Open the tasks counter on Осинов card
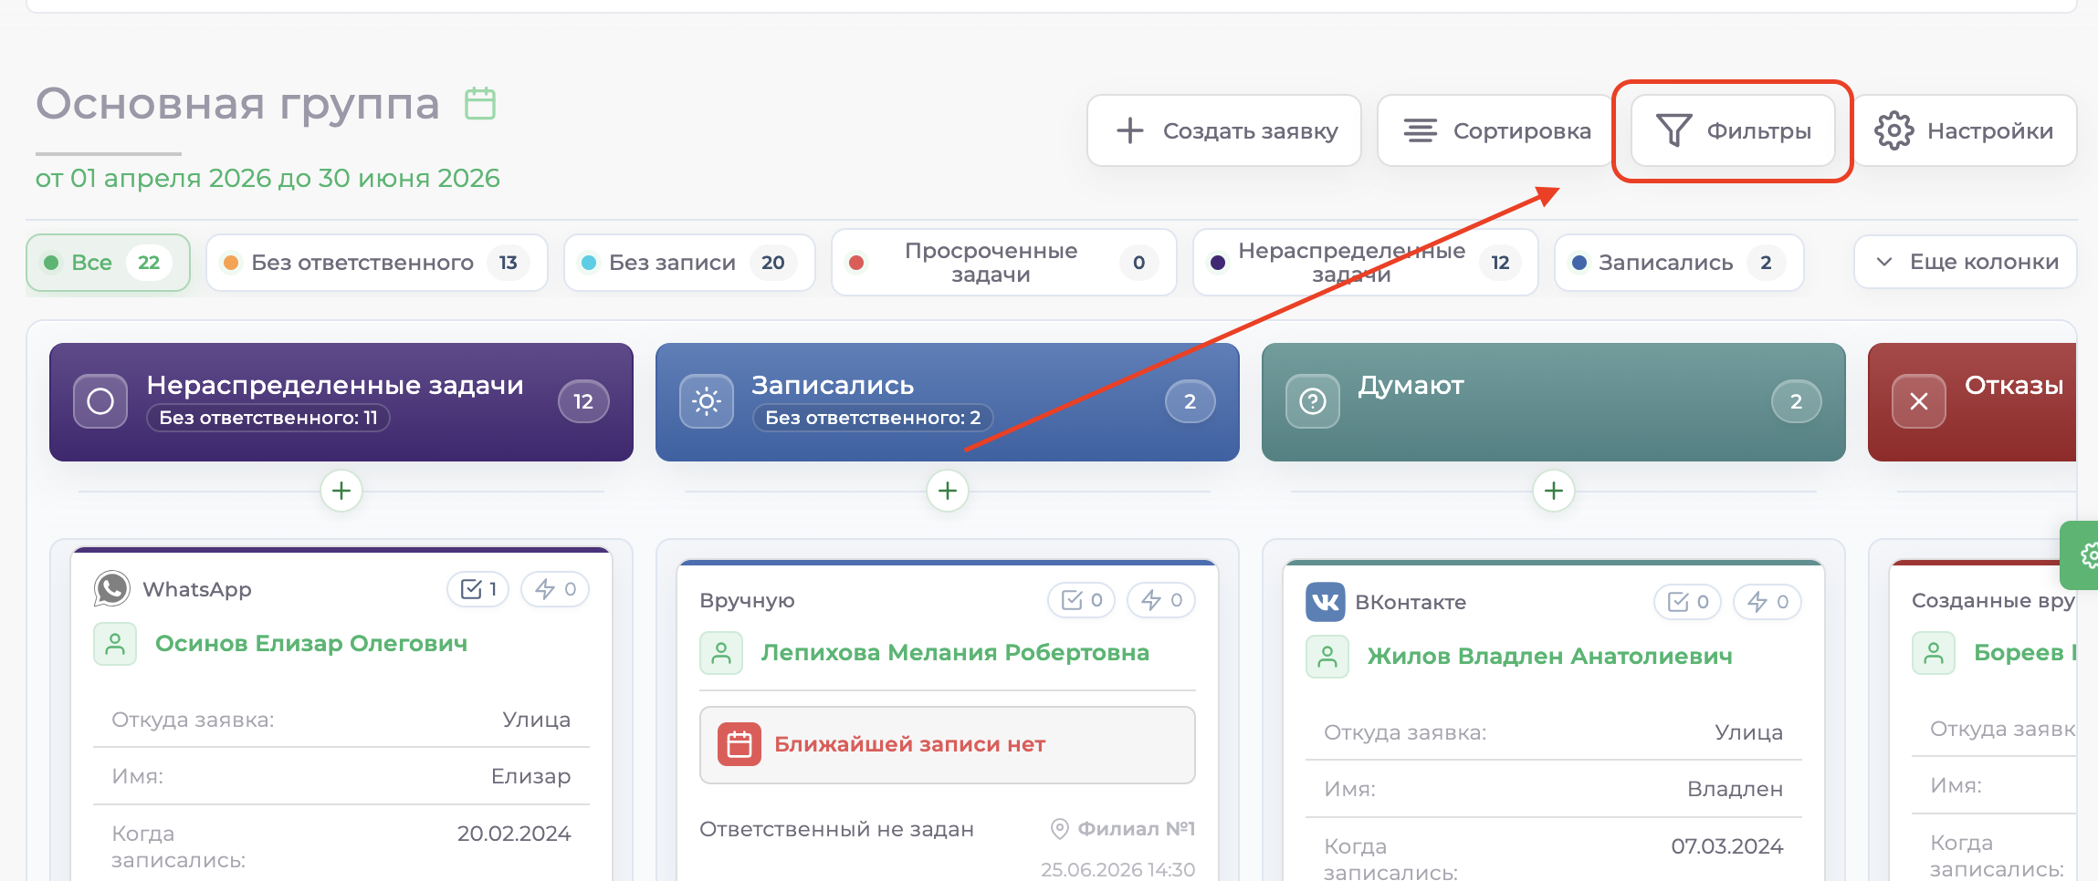 [x=478, y=589]
